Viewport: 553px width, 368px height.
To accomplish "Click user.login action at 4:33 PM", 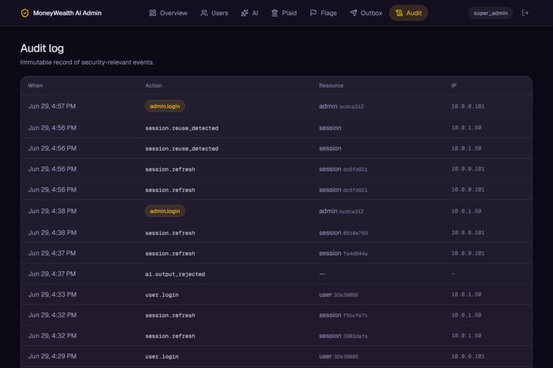I will click(x=162, y=295).
